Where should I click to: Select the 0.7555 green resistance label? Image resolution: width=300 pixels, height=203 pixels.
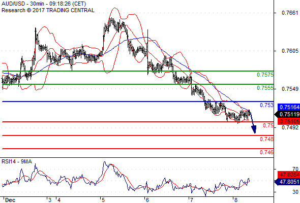click(x=265, y=88)
